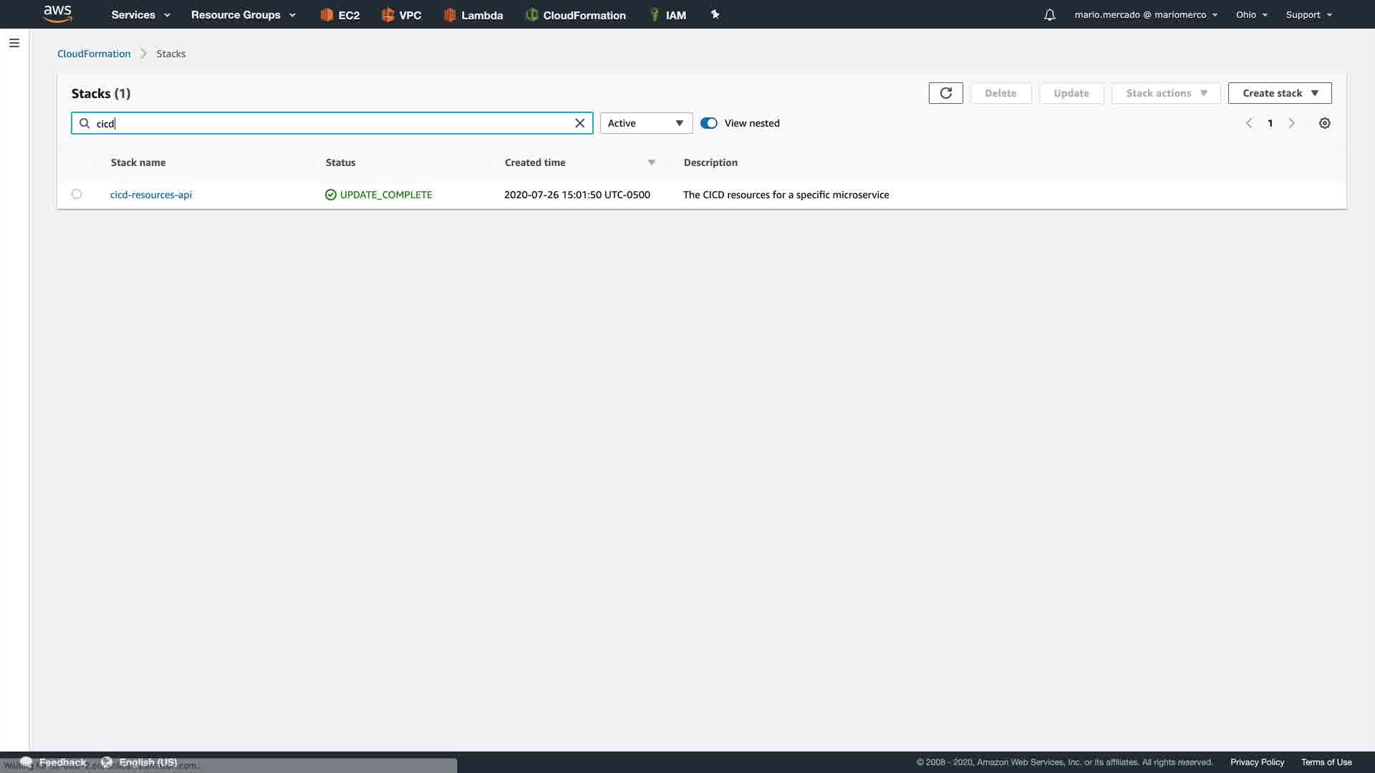This screenshot has width=1375, height=773.
Task: Click the CloudFormation breadcrumb link
Action: pos(94,54)
